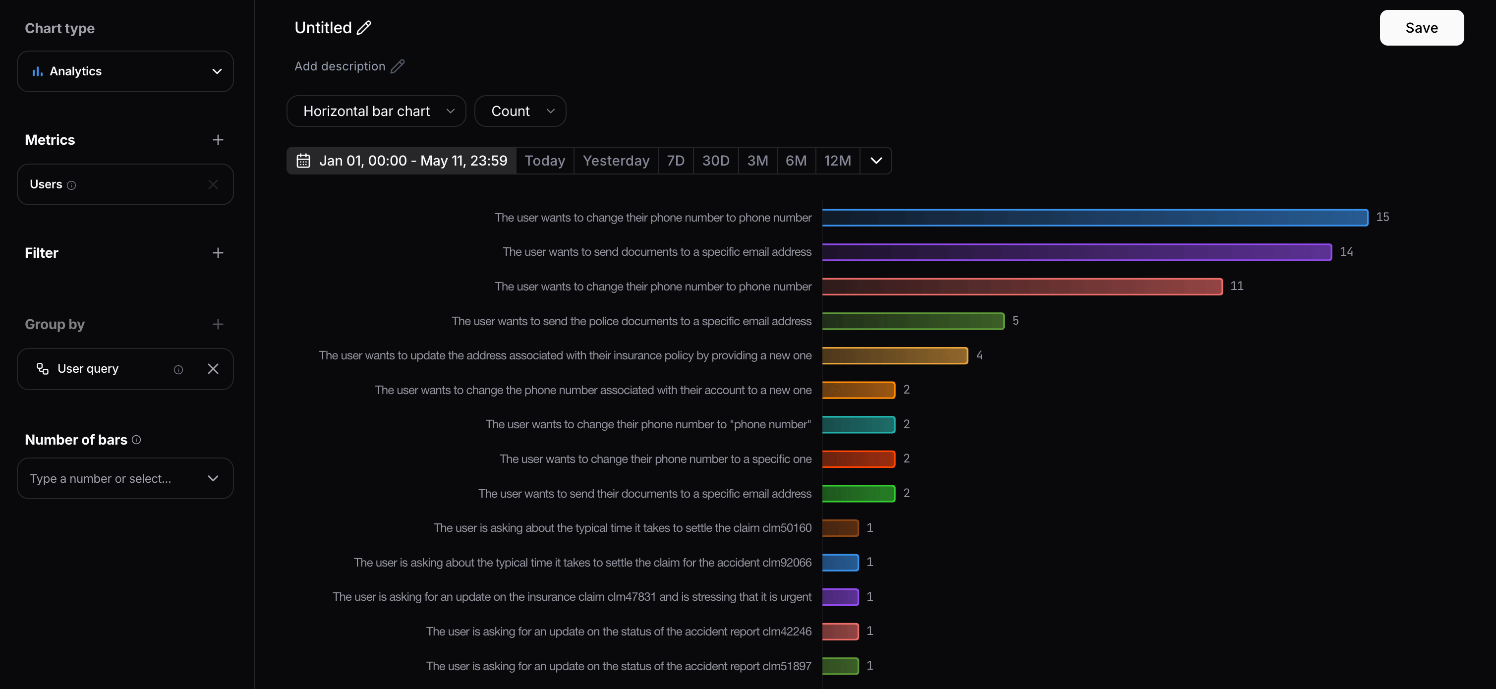Click label 'send their documents to a specific email address'
The image size is (1496, 689).
(644, 494)
